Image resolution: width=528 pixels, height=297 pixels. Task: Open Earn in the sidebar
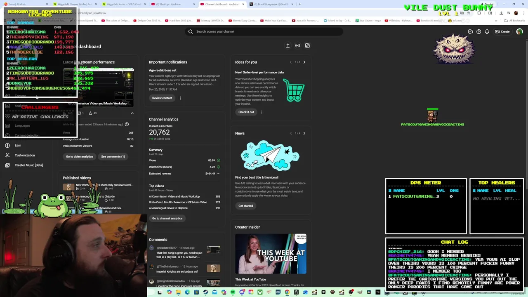point(18,145)
